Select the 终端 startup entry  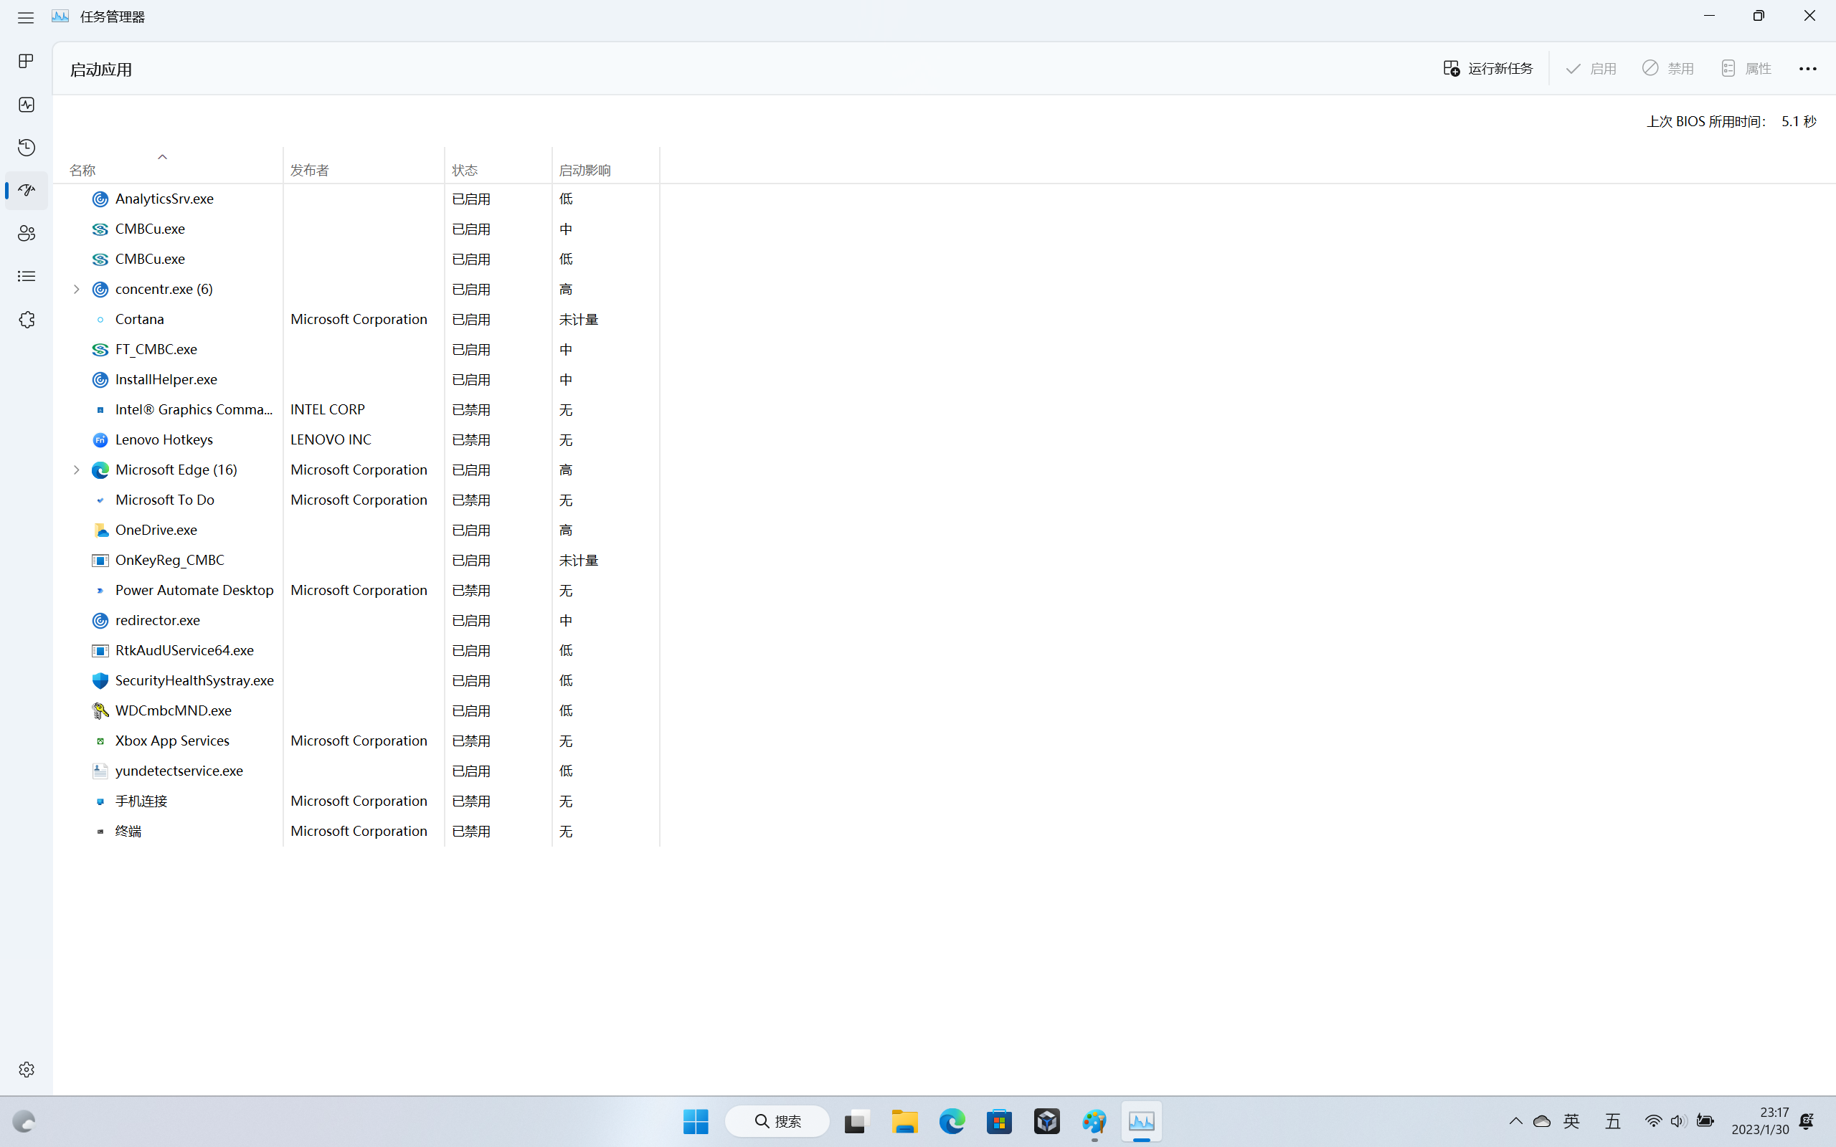[356, 831]
